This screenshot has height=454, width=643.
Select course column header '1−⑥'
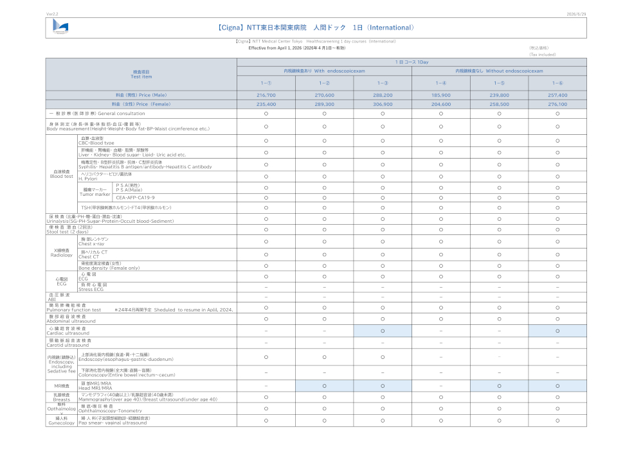tap(557, 83)
